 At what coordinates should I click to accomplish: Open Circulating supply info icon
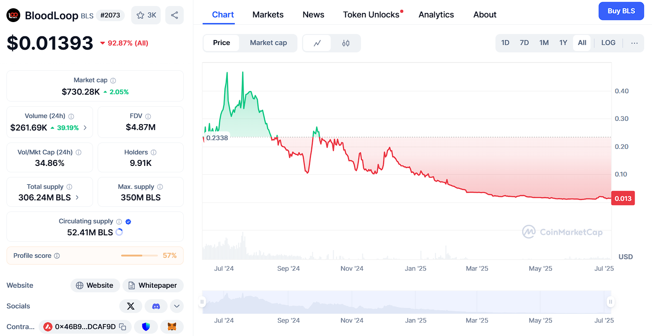point(119,222)
